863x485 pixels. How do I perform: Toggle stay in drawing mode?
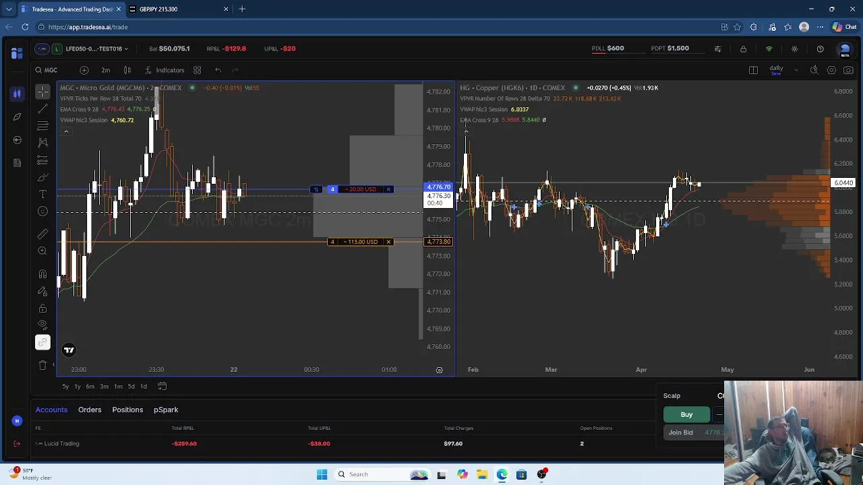42,291
